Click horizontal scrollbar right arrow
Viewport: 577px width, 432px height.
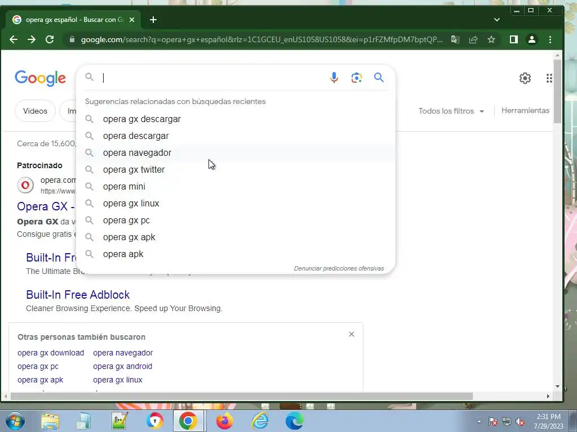pos(548,397)
